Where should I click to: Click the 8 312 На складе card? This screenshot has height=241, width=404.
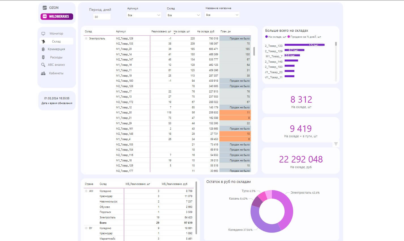tap(301, 101)
